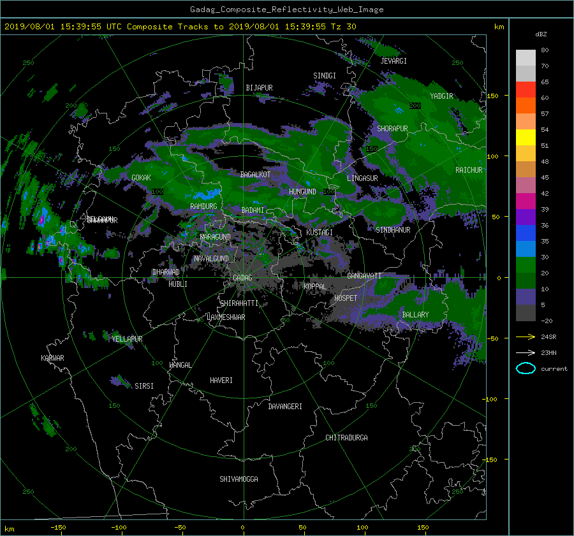
Task: Select the YELLAPUR label
Action: tap(128, 339)
